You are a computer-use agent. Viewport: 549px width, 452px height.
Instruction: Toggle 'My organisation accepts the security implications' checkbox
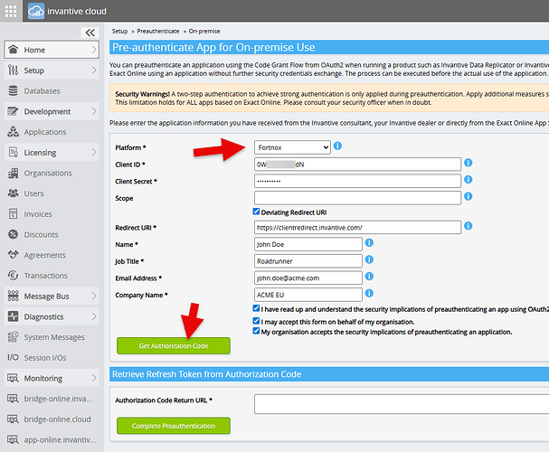[257, 332]
